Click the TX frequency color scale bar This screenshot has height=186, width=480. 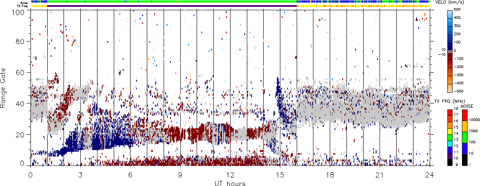click(450, 137)
